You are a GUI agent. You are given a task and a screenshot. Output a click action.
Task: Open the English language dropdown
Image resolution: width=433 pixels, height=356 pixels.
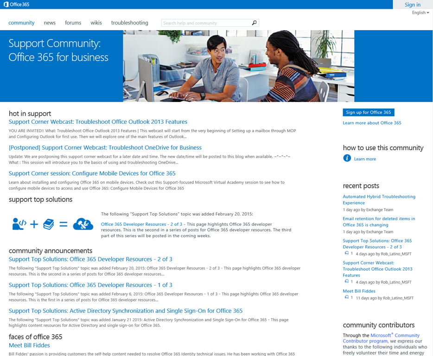point(420,13)
